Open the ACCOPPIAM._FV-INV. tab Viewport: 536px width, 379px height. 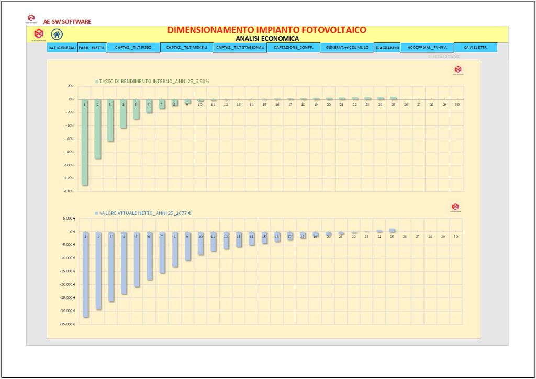click(x=427, y=48)
